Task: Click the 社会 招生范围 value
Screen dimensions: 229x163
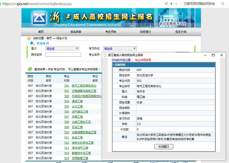Action: pos(139,102)
